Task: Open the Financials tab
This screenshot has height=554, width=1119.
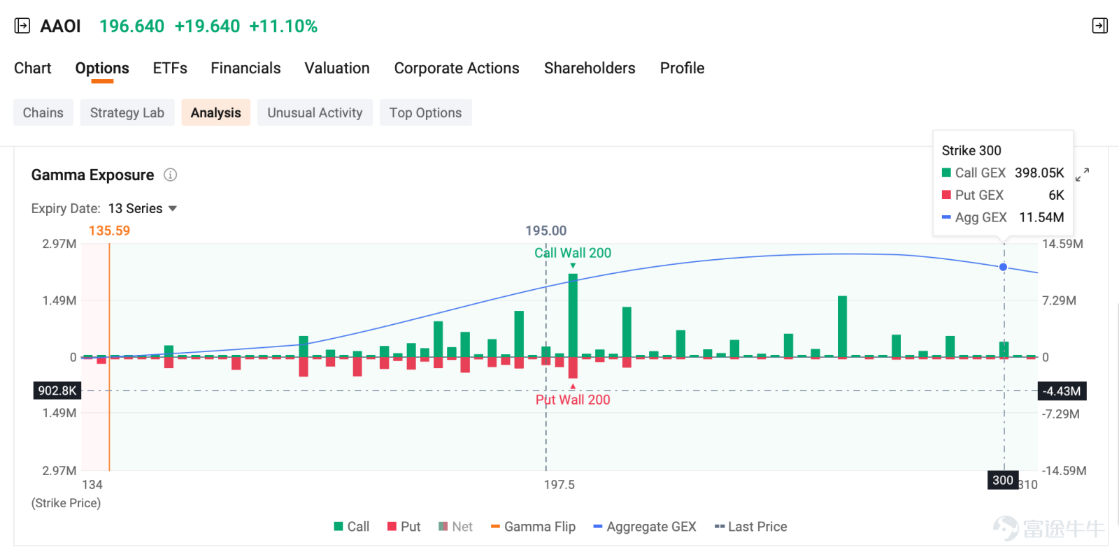Action: [x=245, y=68]
